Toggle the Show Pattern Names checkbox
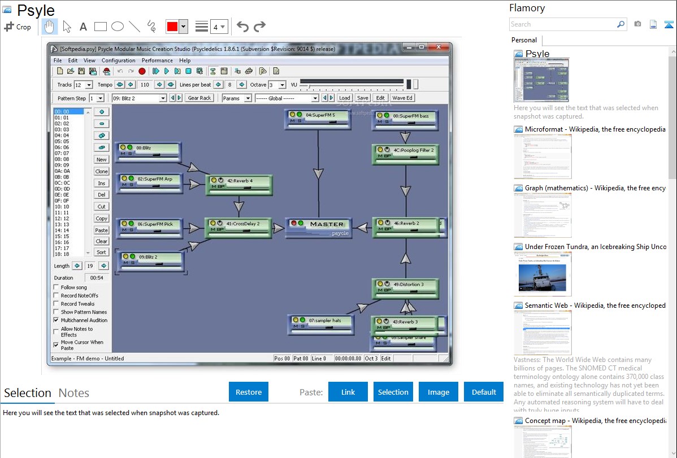The width and height of the screenshot is (677, 458). point(56,312)
